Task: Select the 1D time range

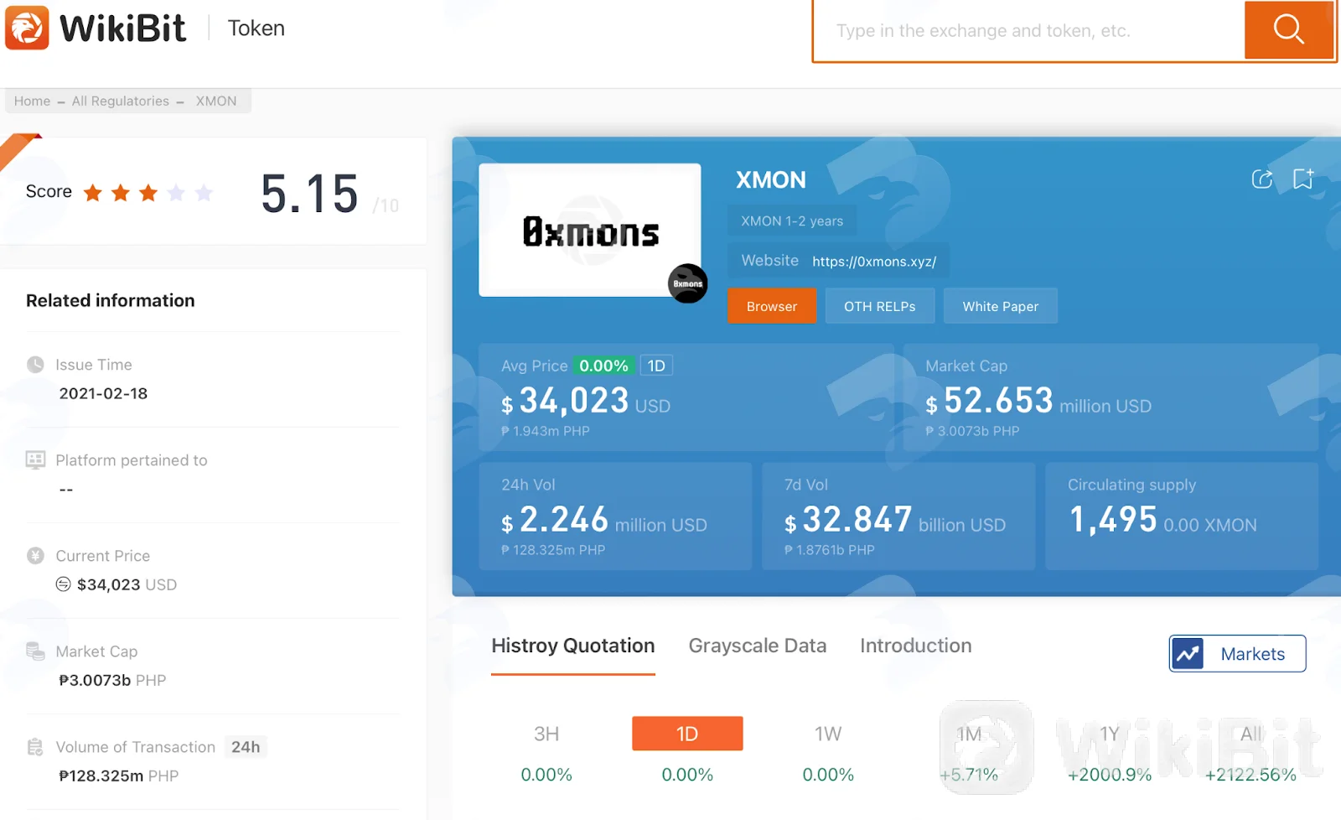Action: click(687, 734)
